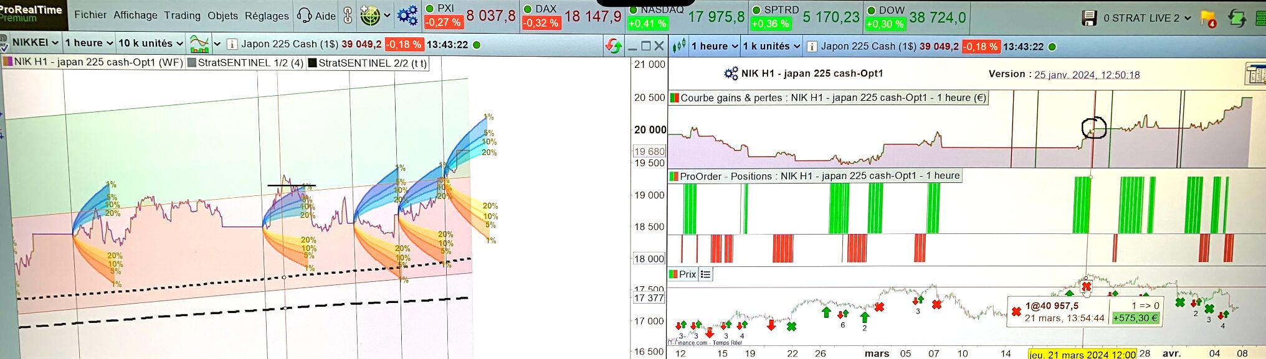The height and width of the screenshot is (359, 1266).
Task: Open the NIKKEI instrument dropdown
Action: pyautogui.click(x=36, y=42)
